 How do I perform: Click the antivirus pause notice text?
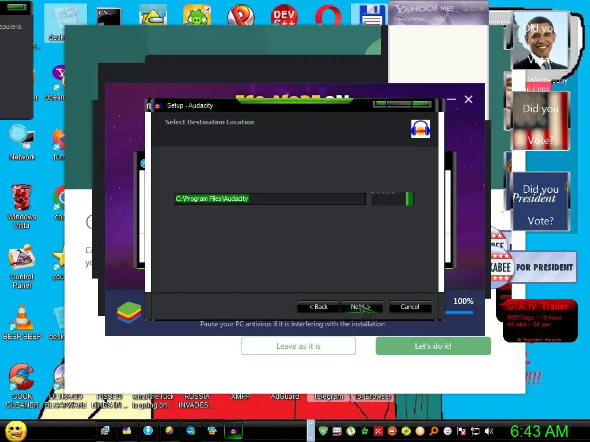(x=292, y=324)
